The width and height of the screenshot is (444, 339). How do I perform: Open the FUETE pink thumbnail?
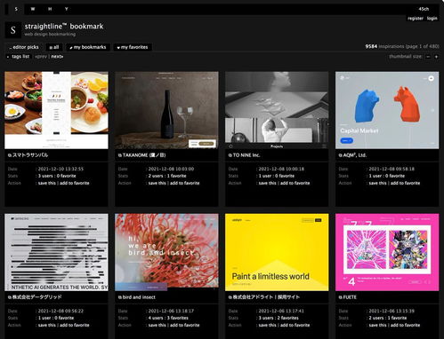point(387,252)
